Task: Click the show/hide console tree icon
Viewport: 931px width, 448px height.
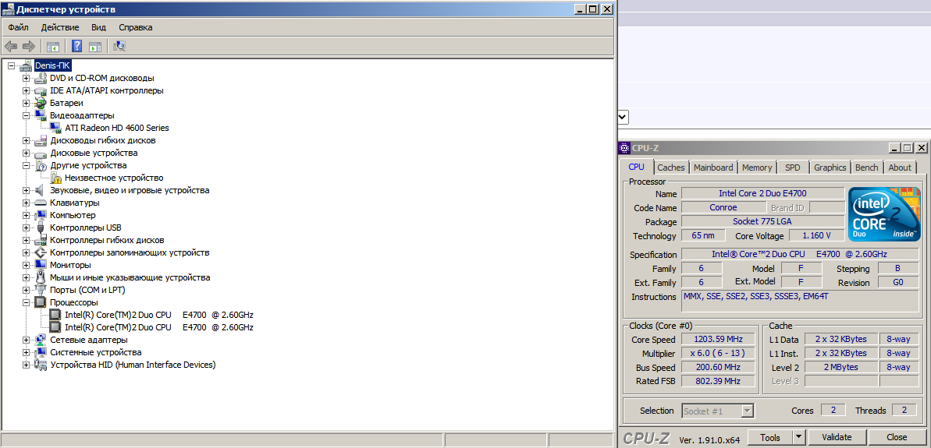Action: (x=53, y=47)
